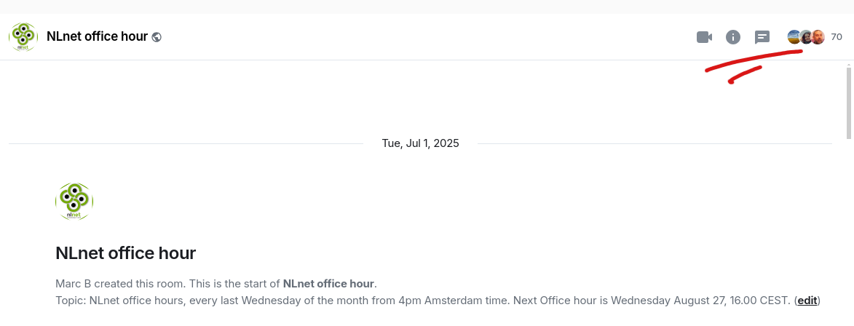Click the large NLnet office hour heading

[126, 253]
